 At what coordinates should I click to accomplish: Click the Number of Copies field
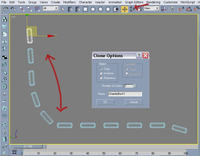129,86
